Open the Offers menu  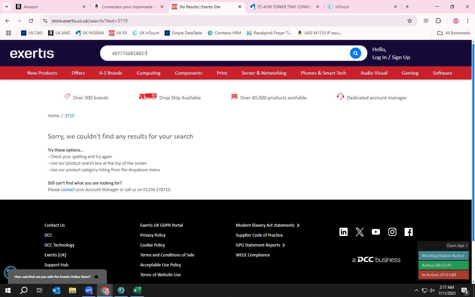(78, 73)
